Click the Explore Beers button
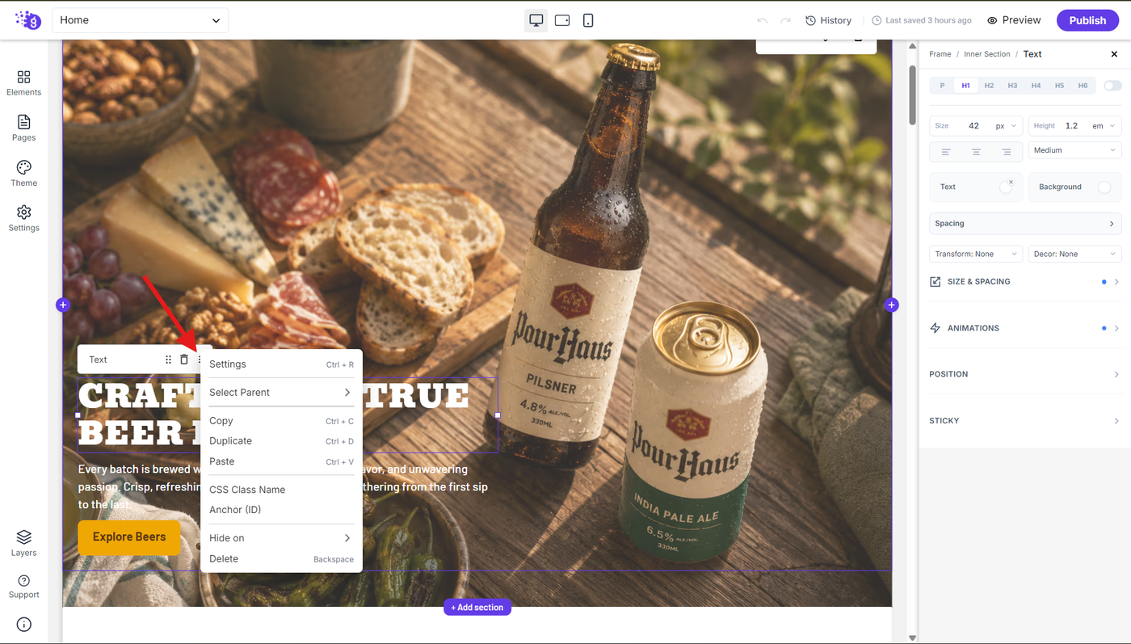Image resolution: width=1131 pixels, height=644 pixels. 129,537
